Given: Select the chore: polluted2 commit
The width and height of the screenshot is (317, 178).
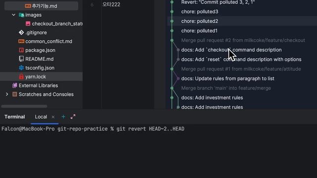Looking at the screenshot, I should (x=200, y=21).
